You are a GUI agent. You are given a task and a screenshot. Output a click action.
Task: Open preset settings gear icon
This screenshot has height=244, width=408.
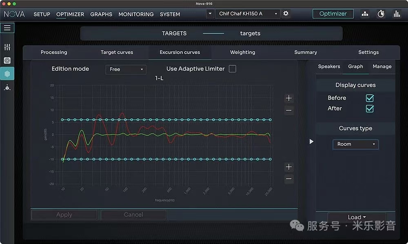286,13
